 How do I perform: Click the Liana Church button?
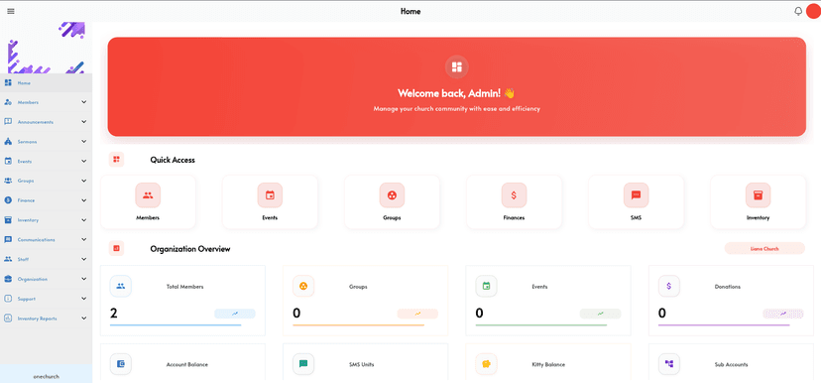tap(764, 248)
